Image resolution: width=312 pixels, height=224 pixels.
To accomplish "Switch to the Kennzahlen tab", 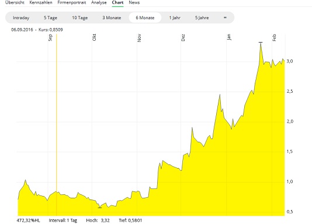I will click(x=41, y=2).
